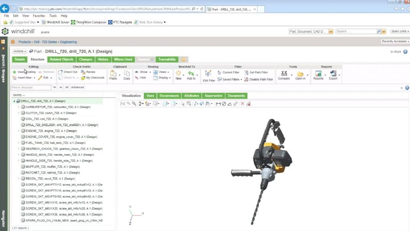Open the Changes tab
Viewport: 410px width, 231px height.
coord(86,60)
